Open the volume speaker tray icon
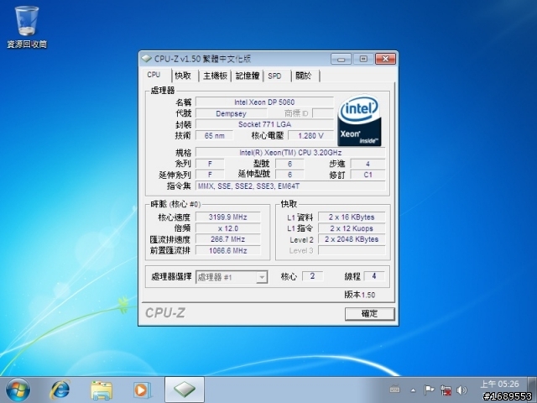The image size is (537, 403). (x=461, y=390)
